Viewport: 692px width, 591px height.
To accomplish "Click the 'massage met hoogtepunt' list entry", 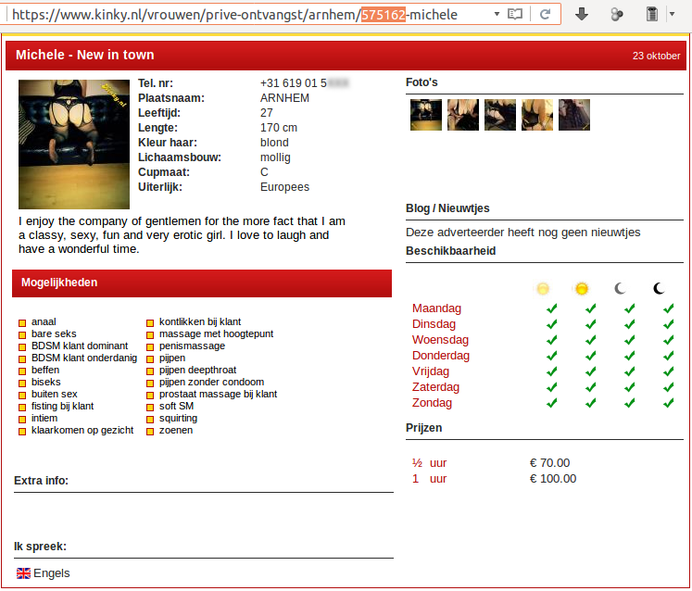I will coord(216,334).
